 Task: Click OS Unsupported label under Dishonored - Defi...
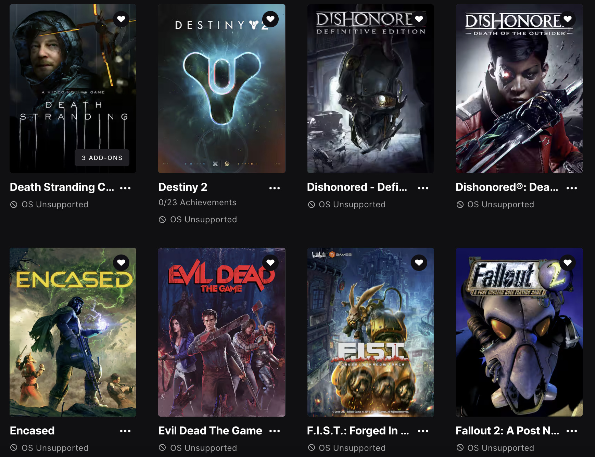click(352, 205)
